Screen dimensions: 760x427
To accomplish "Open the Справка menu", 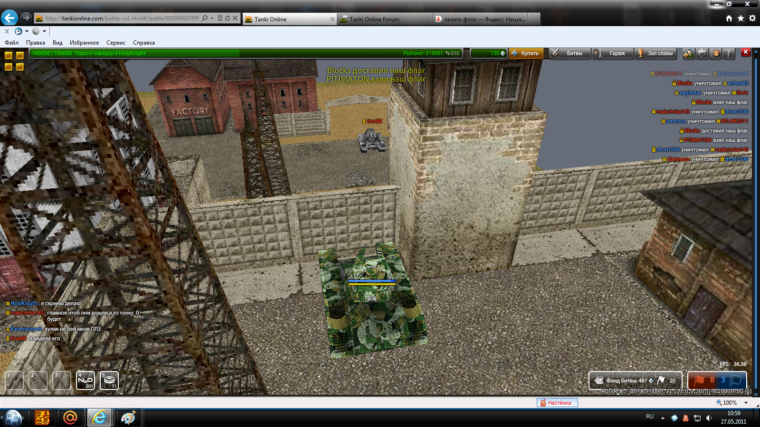I will click(x=144, y=43).
